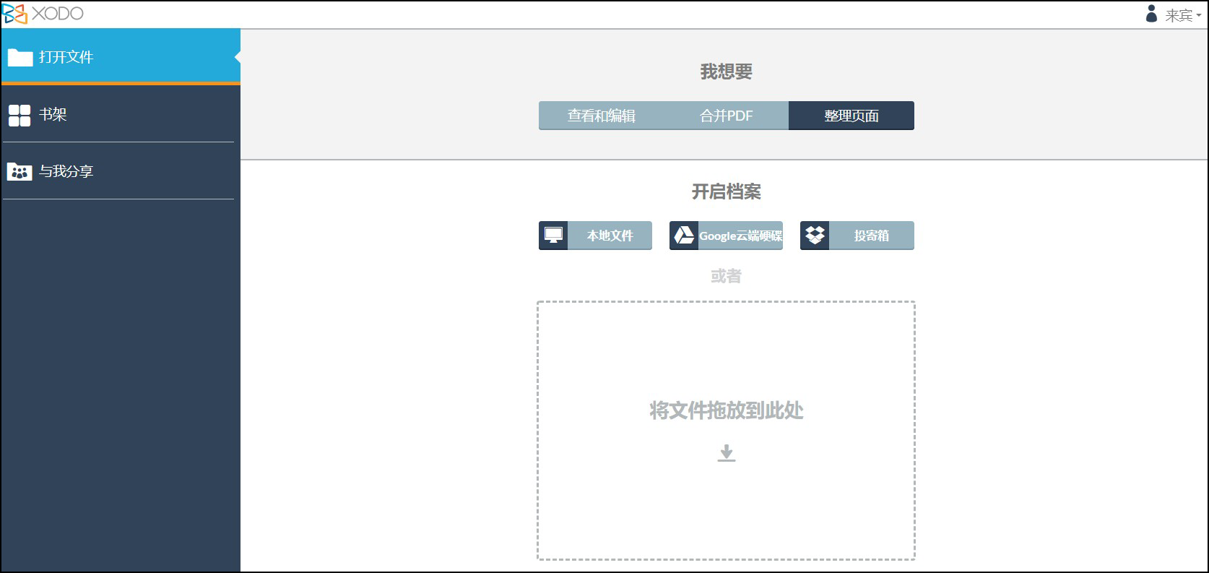Click the grid icon beside 书架

pyautogui.click(x=19, y=115)
